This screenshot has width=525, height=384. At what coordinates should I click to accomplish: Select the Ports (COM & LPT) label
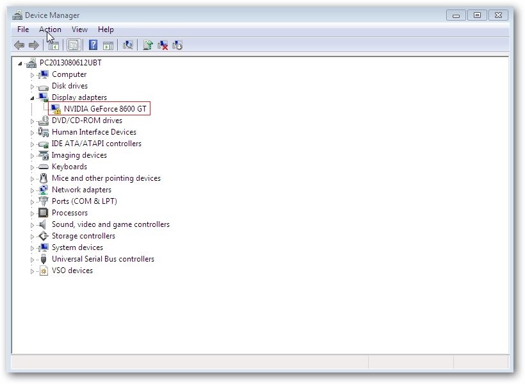coord(85,201)
